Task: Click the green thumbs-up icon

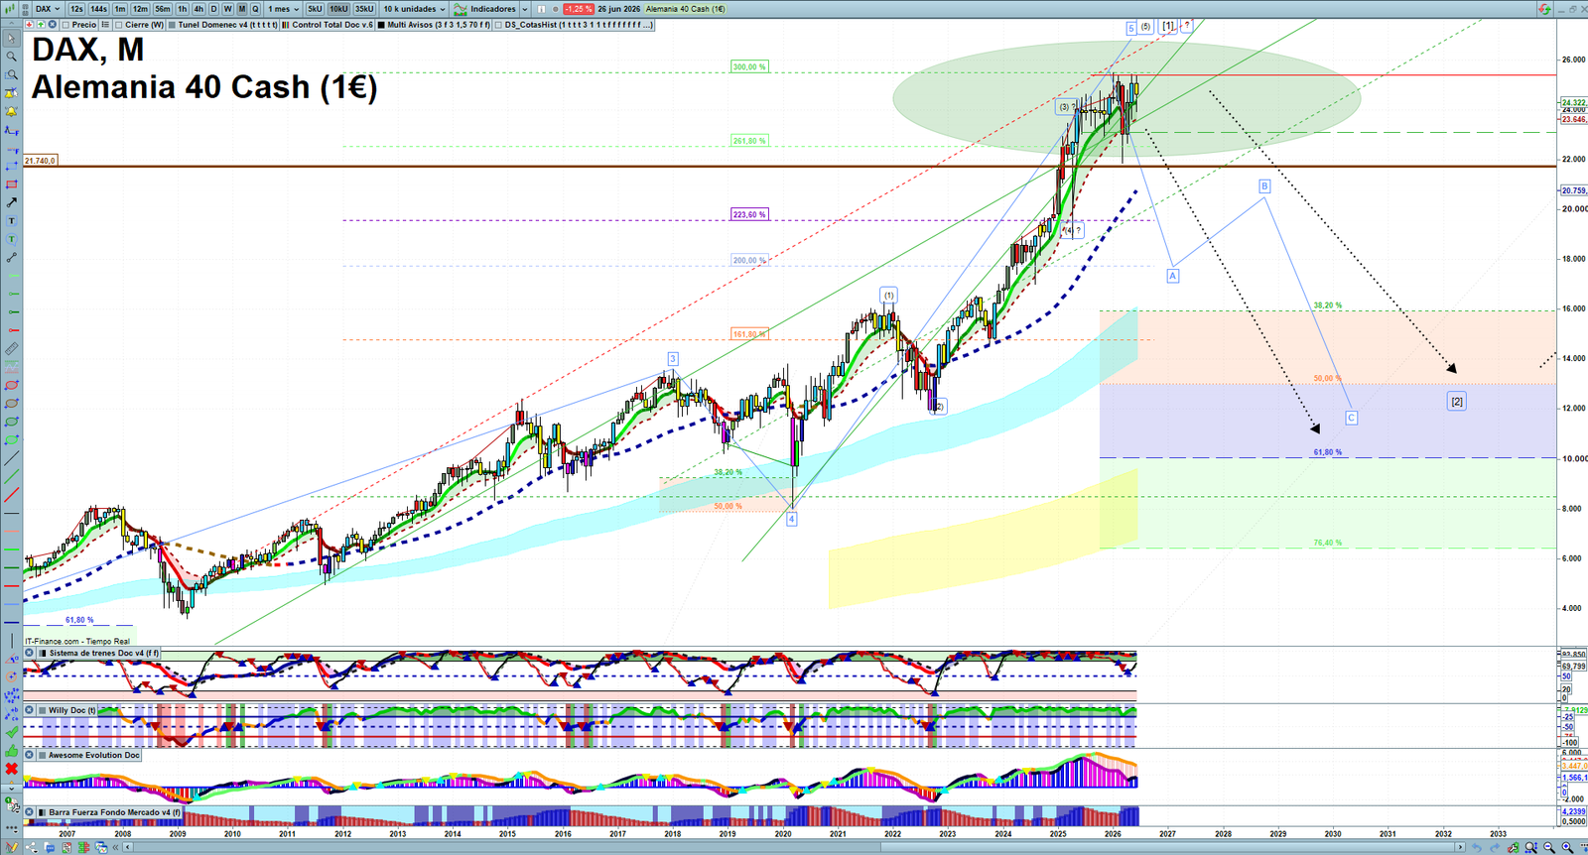Action: click(12, 751)
